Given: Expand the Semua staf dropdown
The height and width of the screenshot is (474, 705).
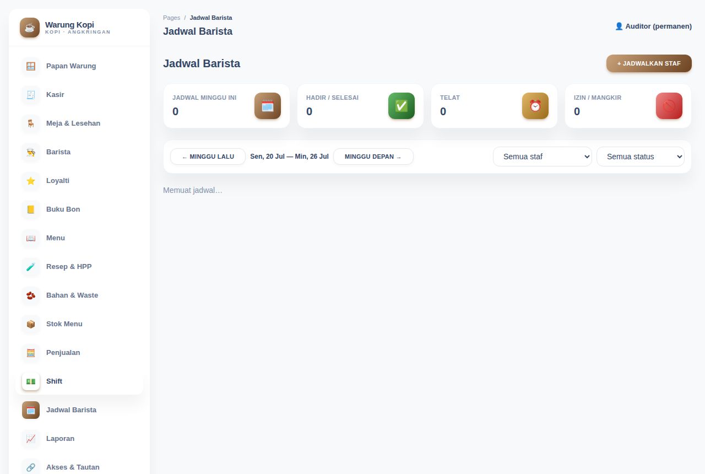Looking at the screenshot, I should (x=543, y=157).
